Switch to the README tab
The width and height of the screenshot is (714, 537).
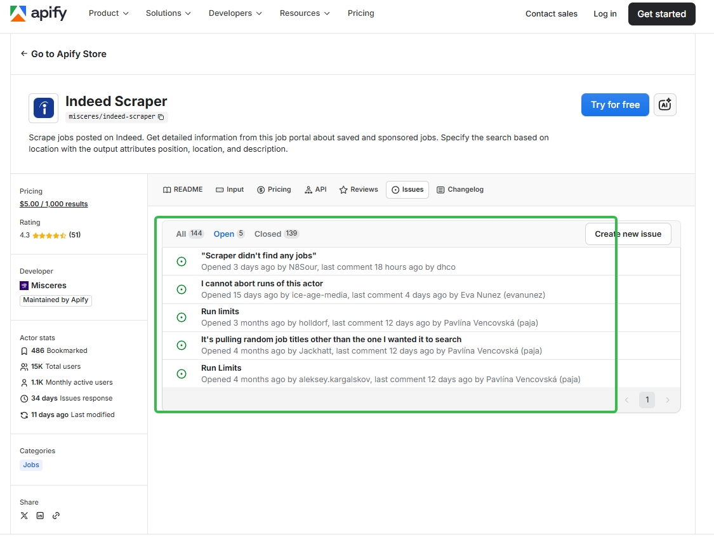click(x=182, y=189)
